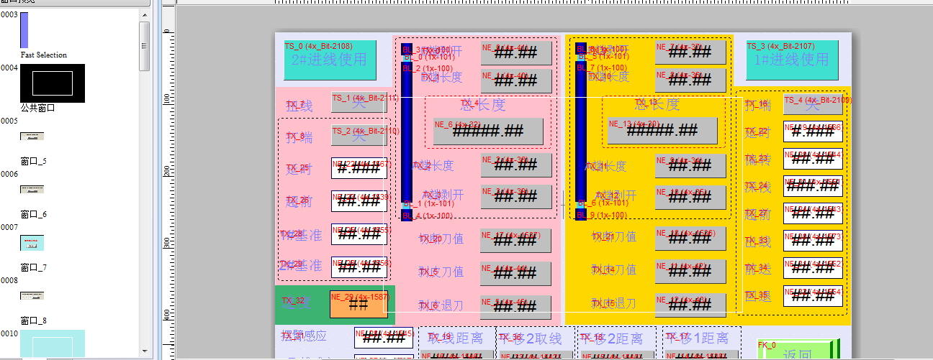Select the Fast Selection window thumbnail
The width and height of the screenshot is (933, 360).
(24, 30)
